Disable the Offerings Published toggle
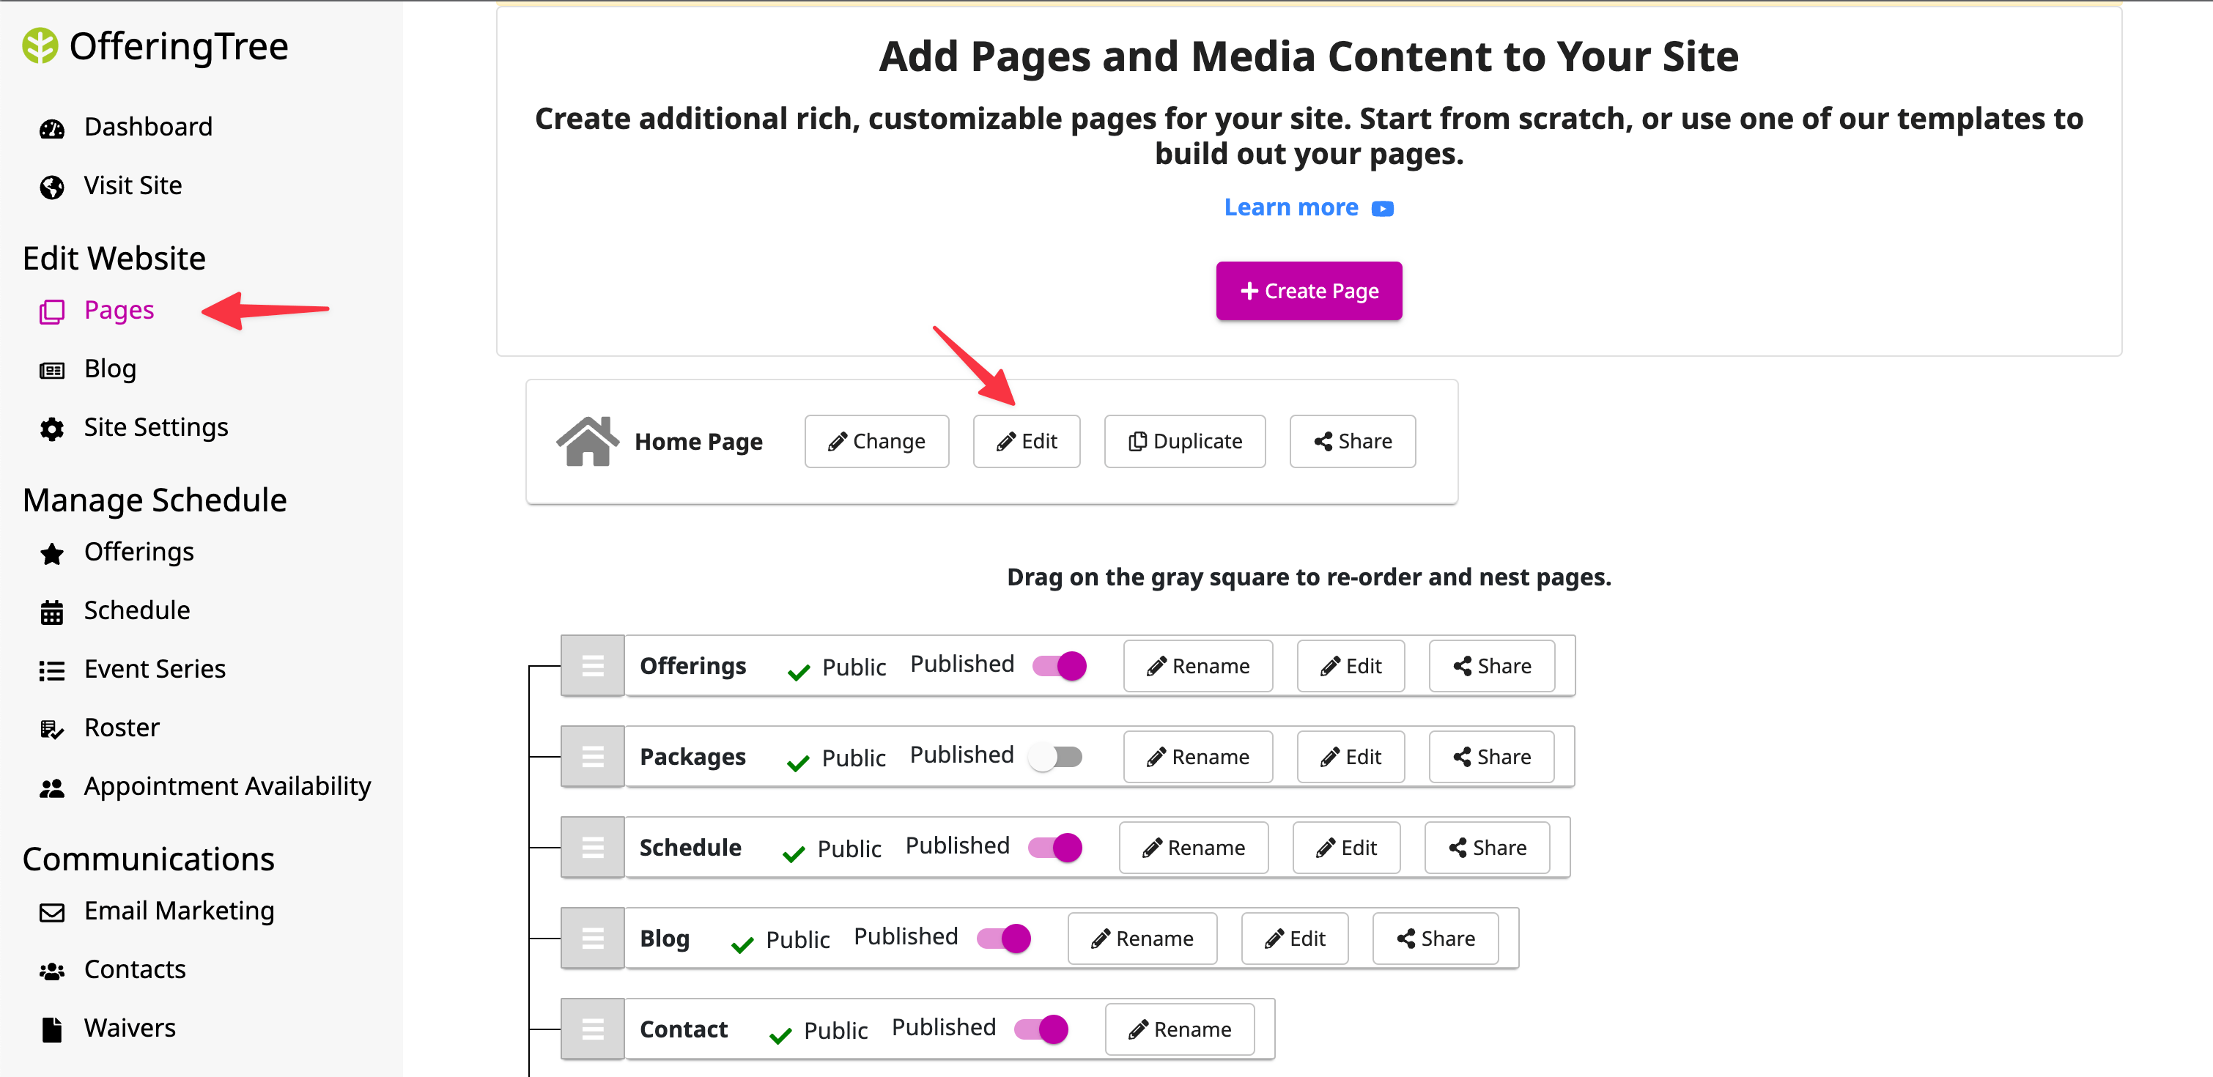 (1057, 665)
